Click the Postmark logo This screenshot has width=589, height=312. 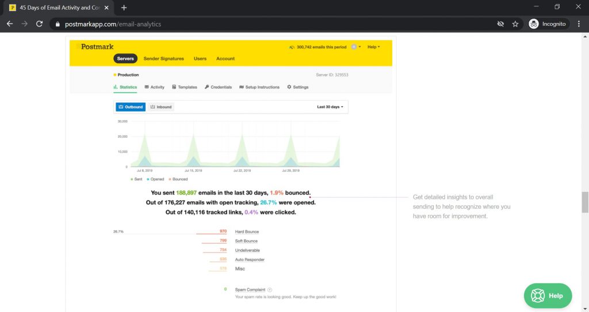[95, 47]
